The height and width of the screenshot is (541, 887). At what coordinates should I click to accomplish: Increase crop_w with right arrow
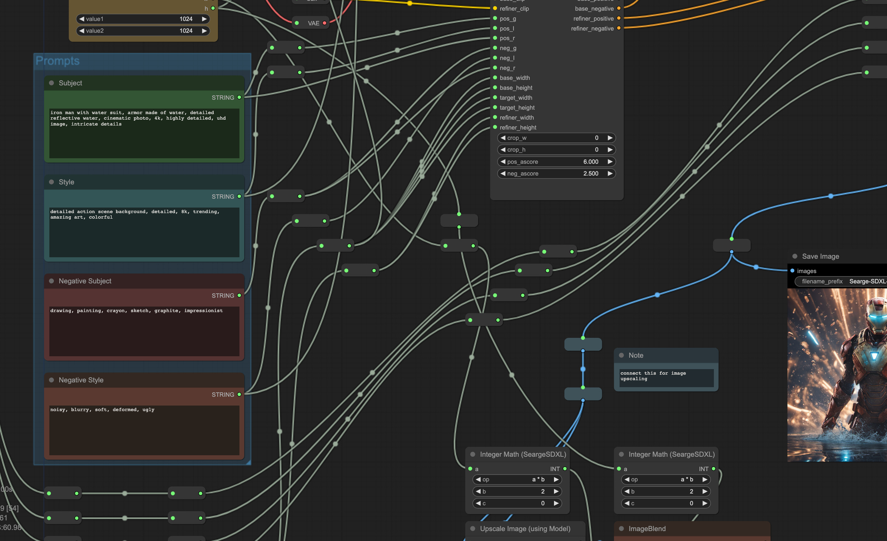(610, 138)
